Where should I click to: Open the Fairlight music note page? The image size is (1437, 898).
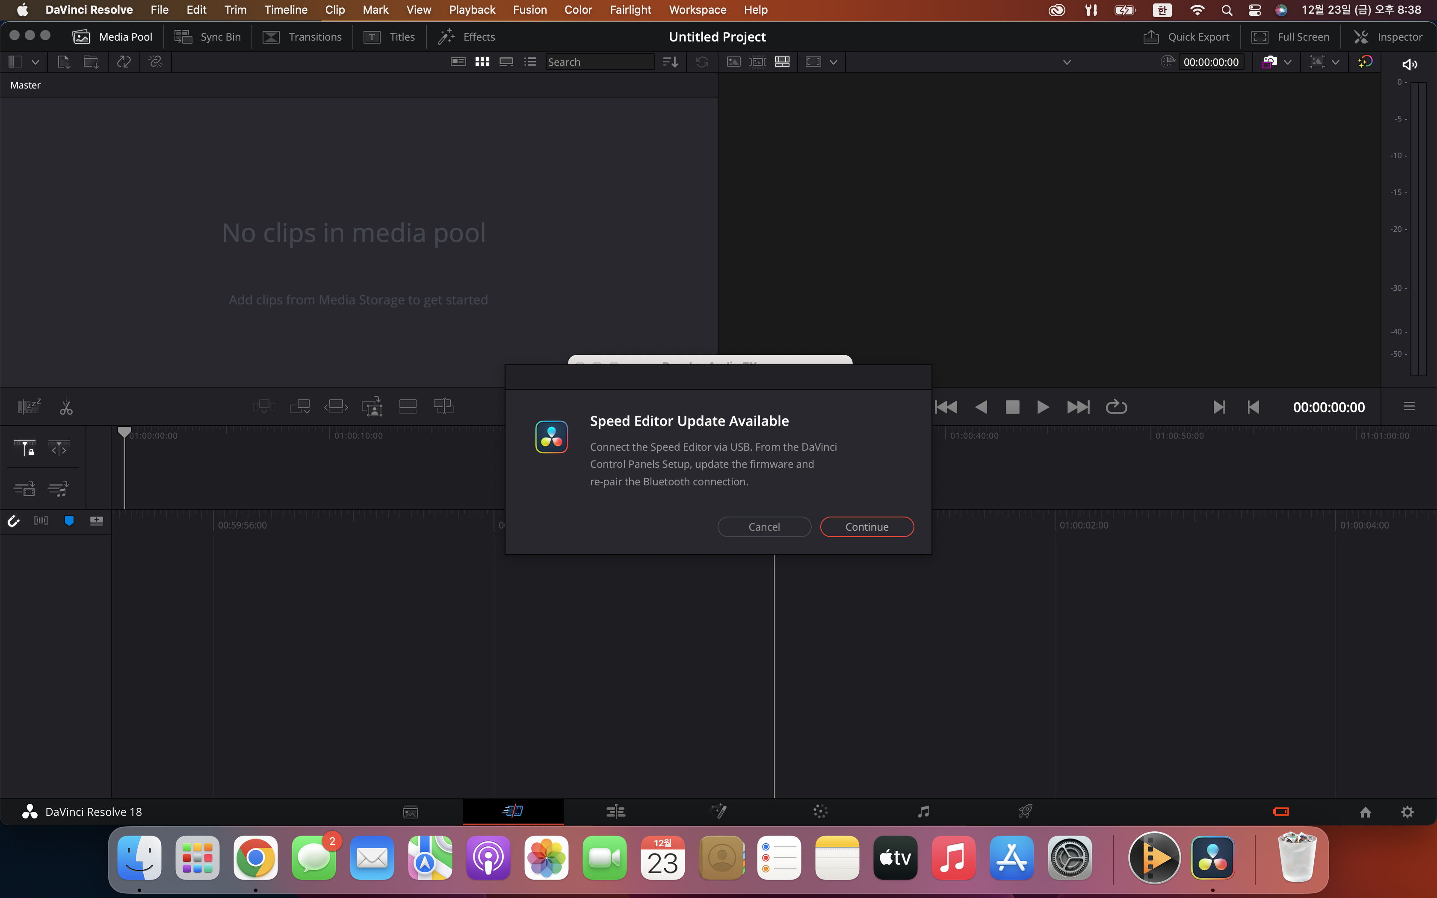coord(923,811)
